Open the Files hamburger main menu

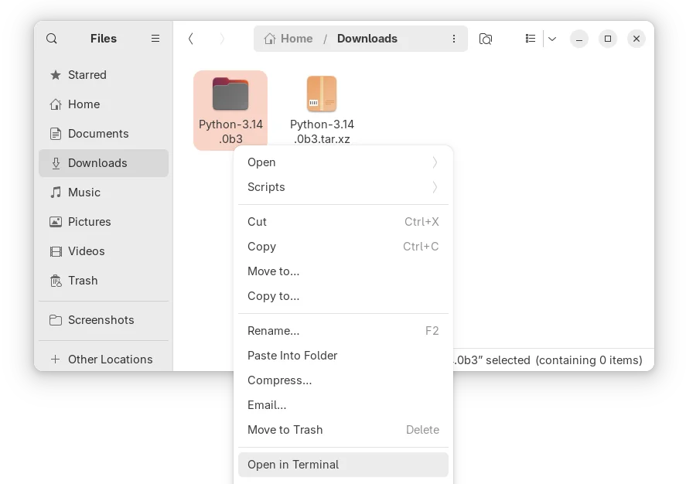coord(155,39)
